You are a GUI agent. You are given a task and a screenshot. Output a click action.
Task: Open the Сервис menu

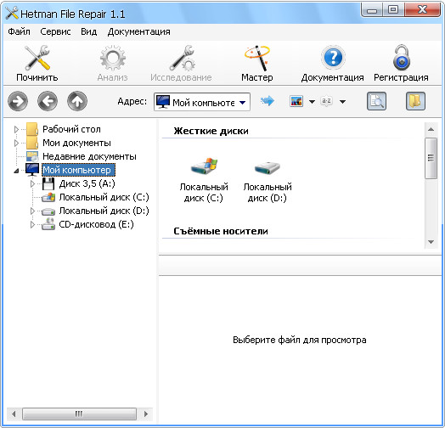click(55, 31)
